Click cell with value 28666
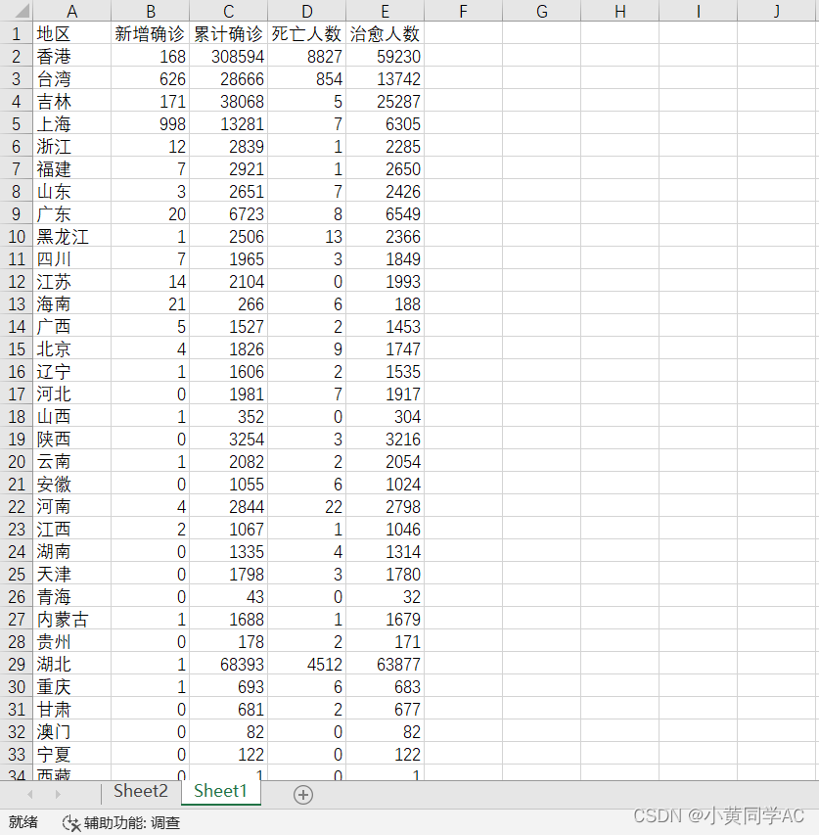This screenshot has height=835, width=819. pyautogui.click(x=228, y=79)
